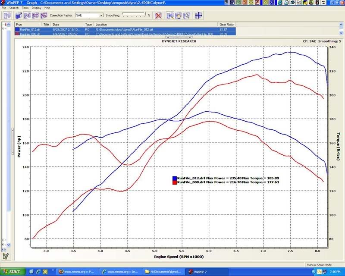Sort run list by Date column header
The height and width of the screenshot is (276, 345).
coord(67,25)
